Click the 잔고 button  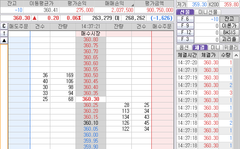(x=229, y=19)
